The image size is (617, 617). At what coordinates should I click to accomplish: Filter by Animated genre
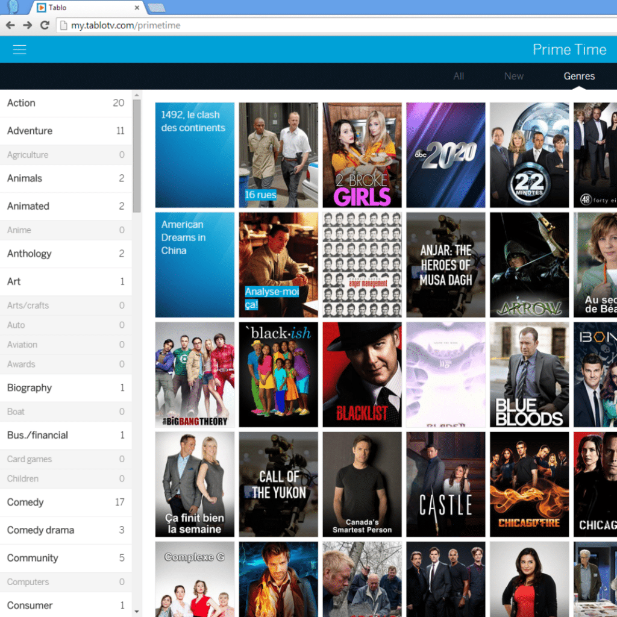[x=66, y=206]
